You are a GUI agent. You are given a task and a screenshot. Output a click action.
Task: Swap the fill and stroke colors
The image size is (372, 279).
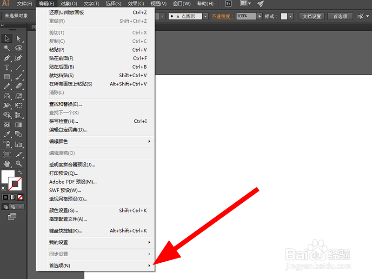20,172
